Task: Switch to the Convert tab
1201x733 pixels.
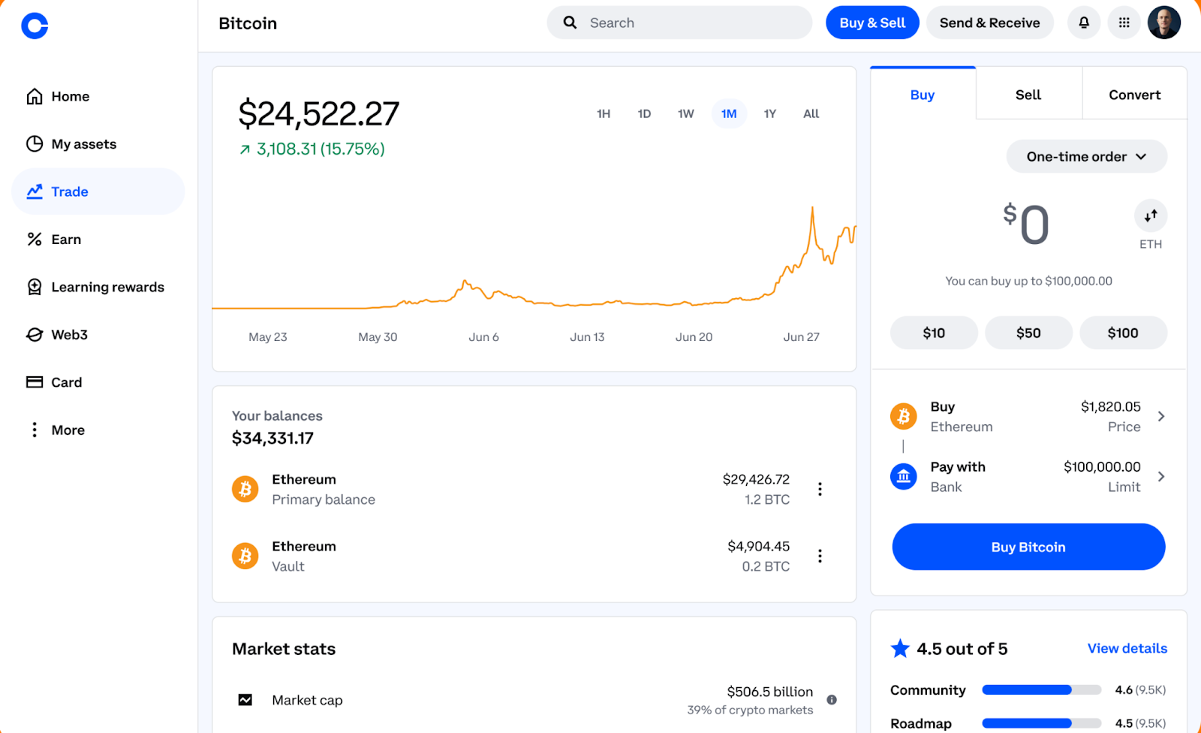Action: (x=1135, y=95)
